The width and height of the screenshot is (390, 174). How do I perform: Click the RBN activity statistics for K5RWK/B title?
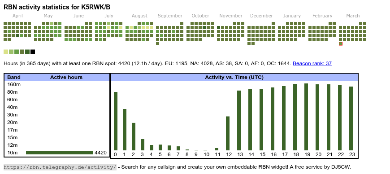[57, 7]
